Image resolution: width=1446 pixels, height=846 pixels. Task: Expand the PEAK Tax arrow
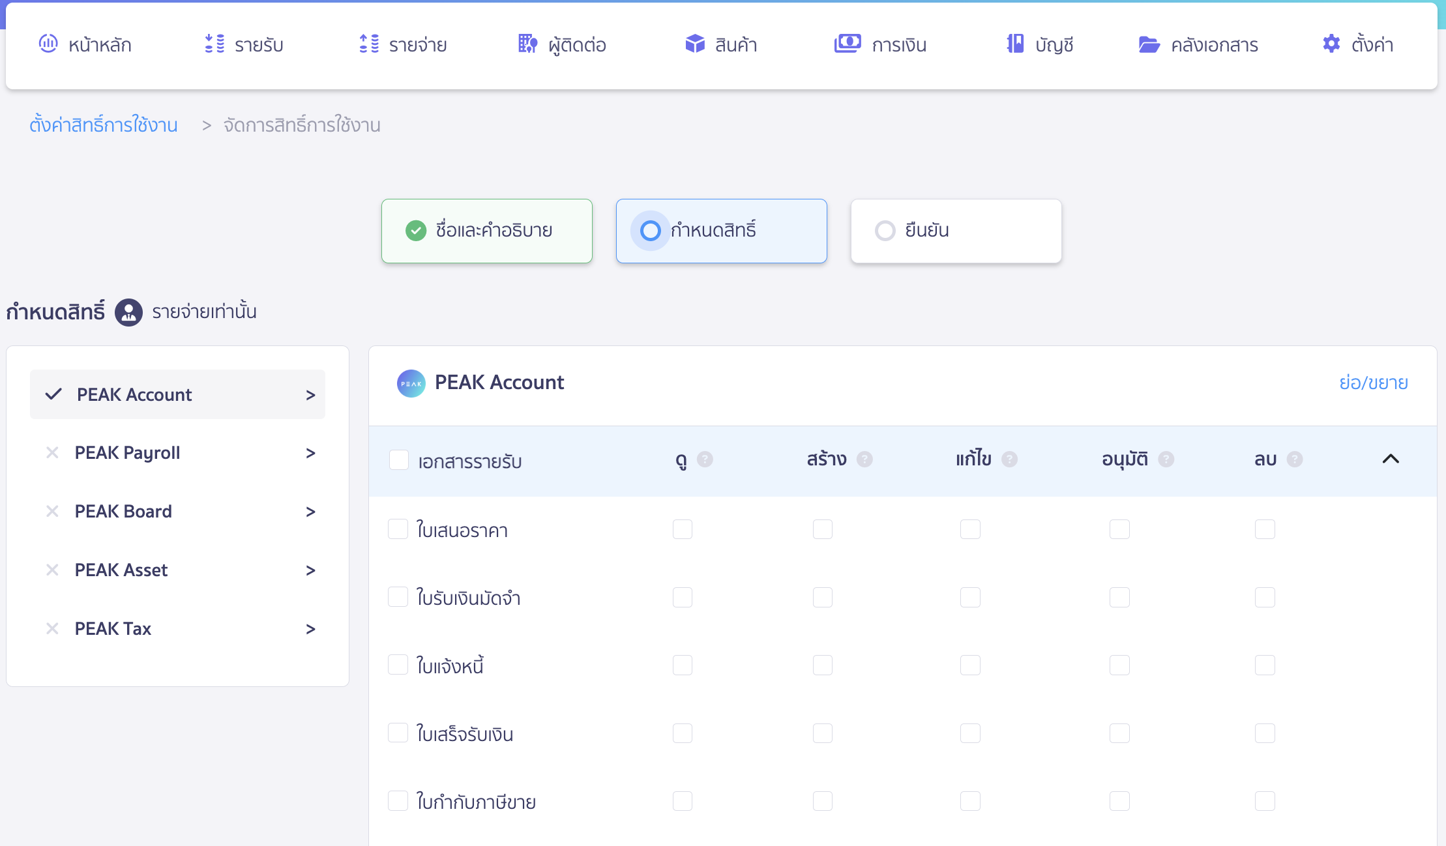pos(310,629)
